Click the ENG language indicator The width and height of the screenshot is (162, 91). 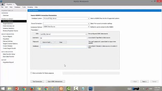coord(151,89)
